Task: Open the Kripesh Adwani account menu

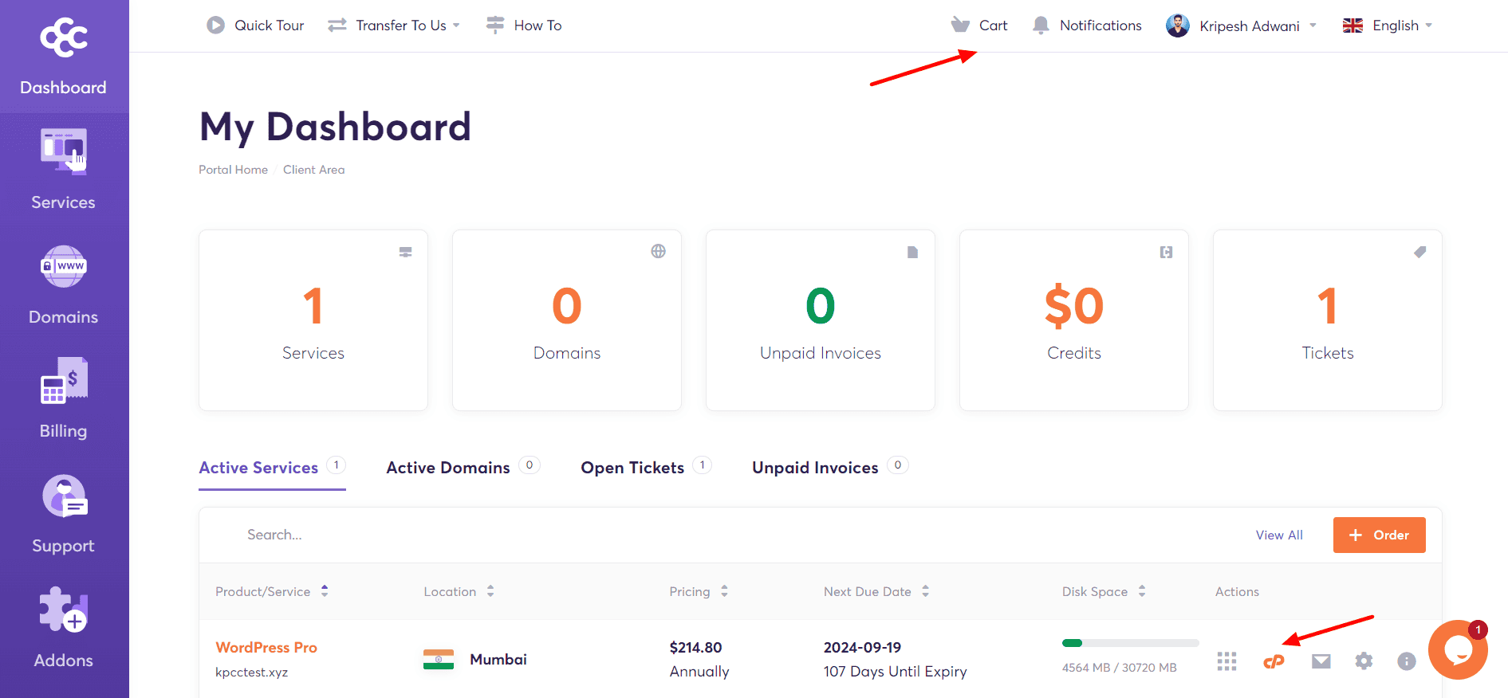Action: (1240, 25)
